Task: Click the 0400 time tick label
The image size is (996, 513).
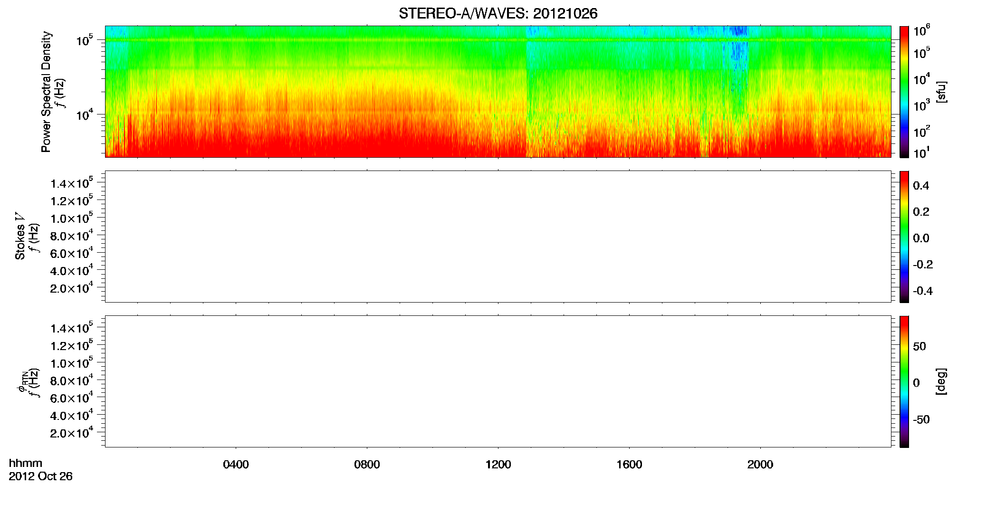Action: [x=236, y=465]
